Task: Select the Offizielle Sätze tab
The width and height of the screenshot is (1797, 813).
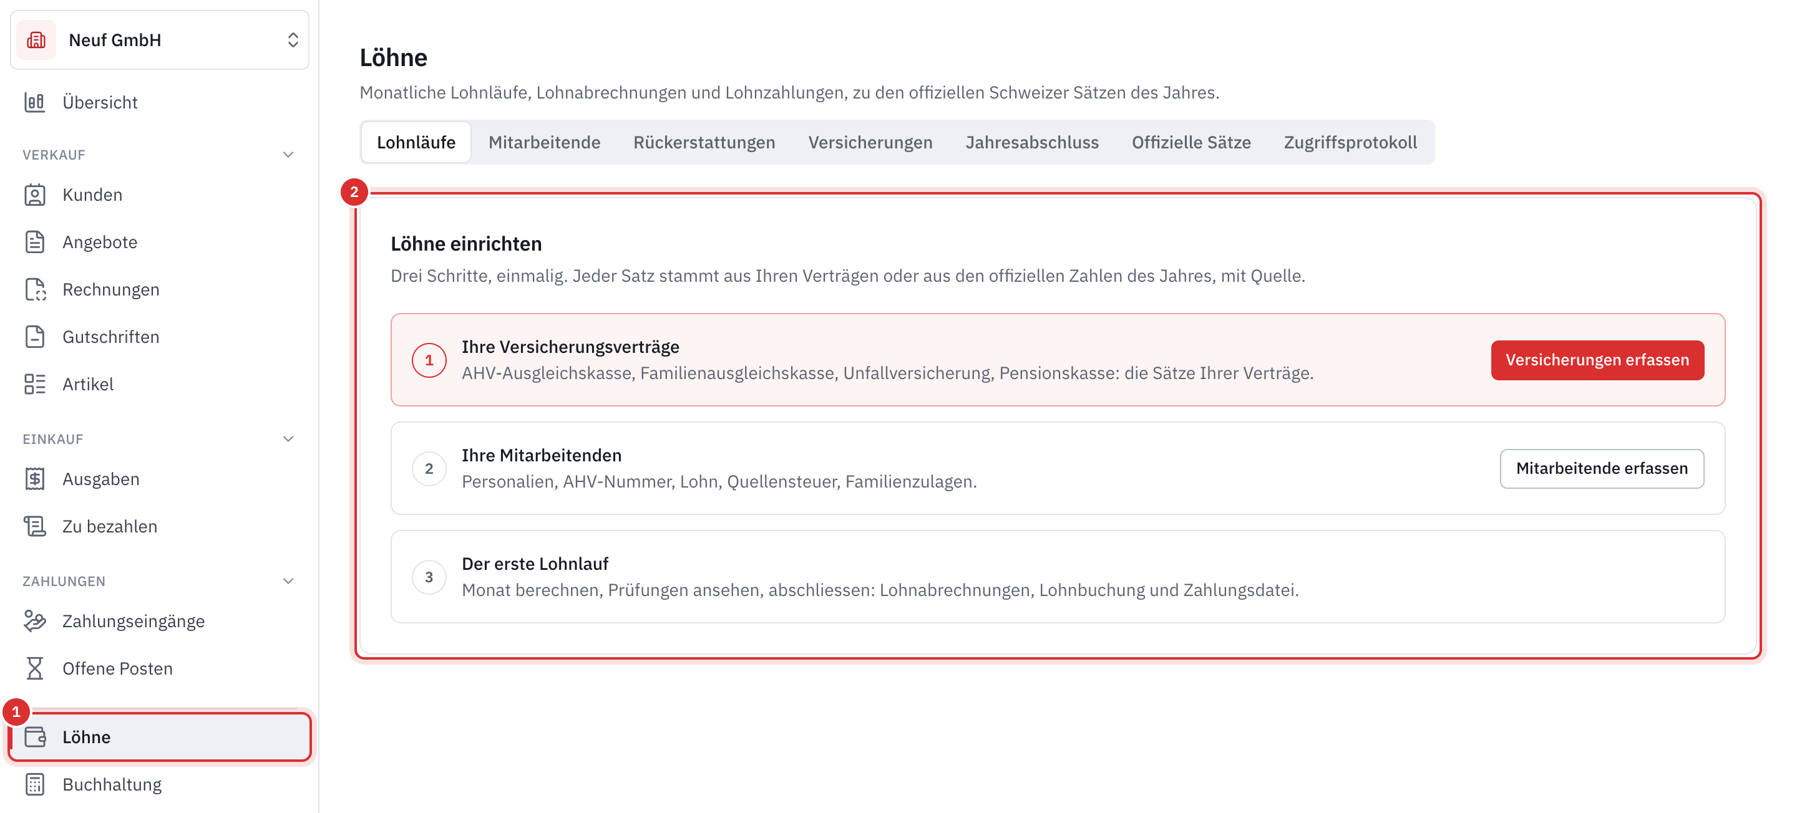Action: (1191, 142)
